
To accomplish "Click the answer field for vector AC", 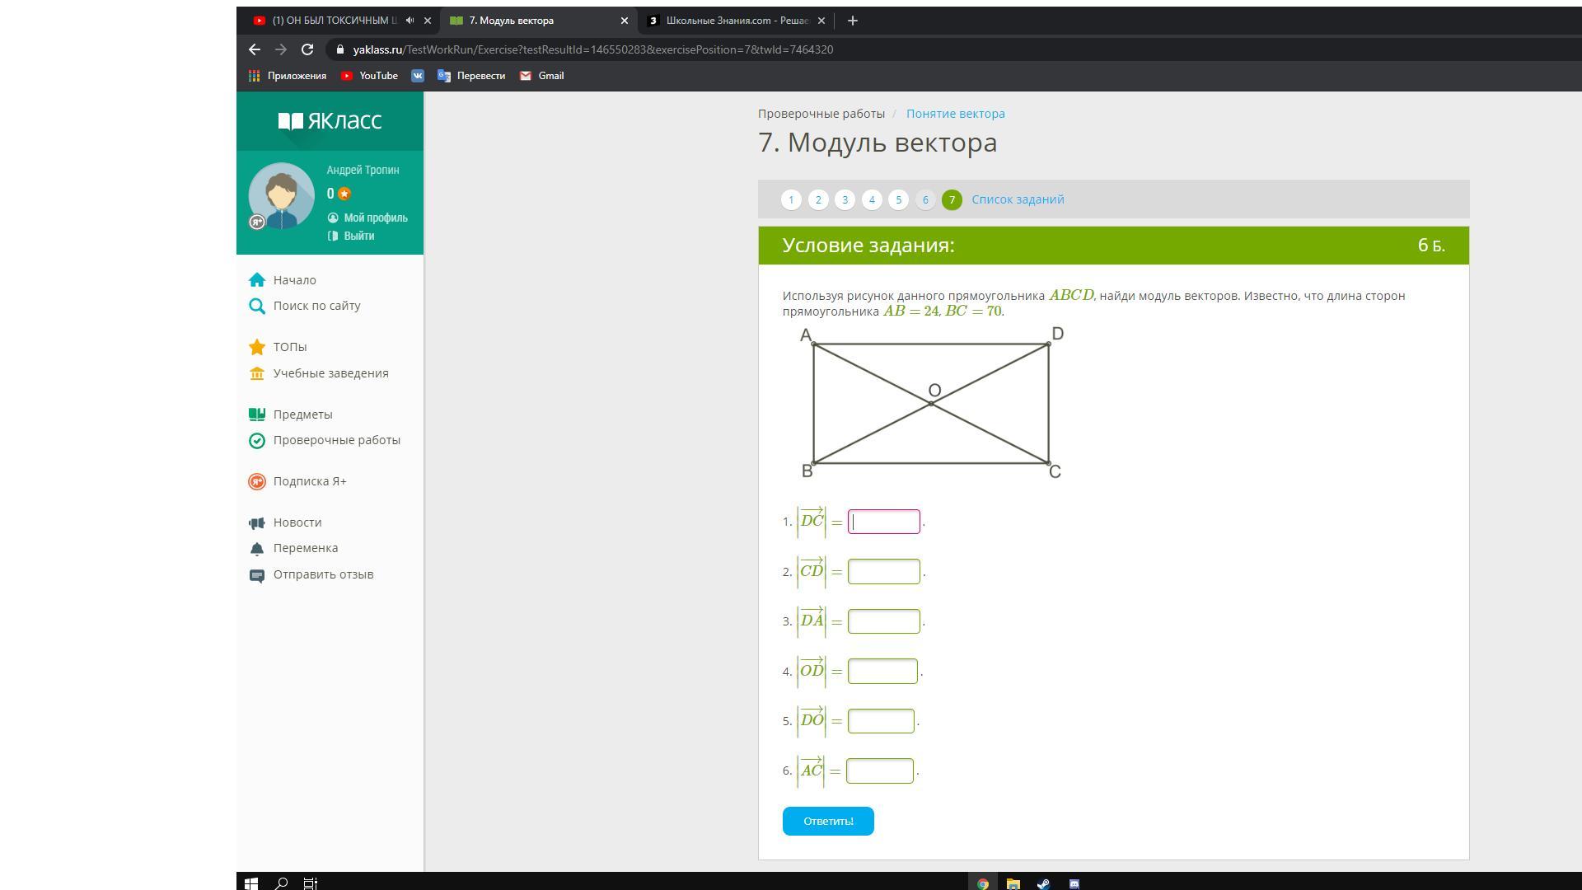I will pos(879,771).
